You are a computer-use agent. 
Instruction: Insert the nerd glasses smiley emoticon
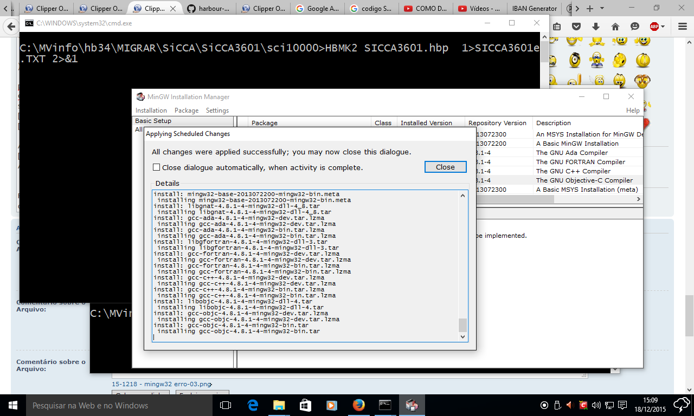(642, 81)
